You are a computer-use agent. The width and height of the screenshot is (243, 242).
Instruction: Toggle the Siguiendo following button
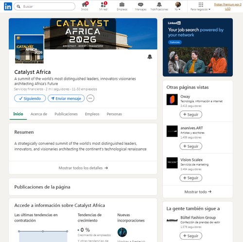point(30,98)
